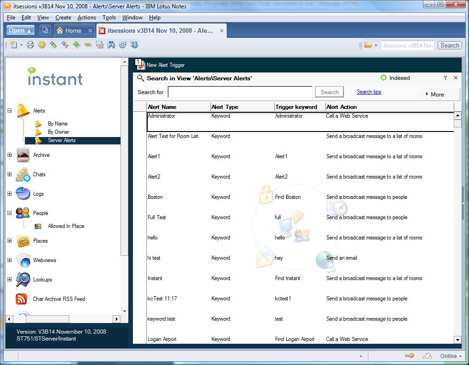Image resolution: width=469 pixels, height=365 pixels.
Task: Click the orange Stop toolbar icon
Action: [42, 45]
